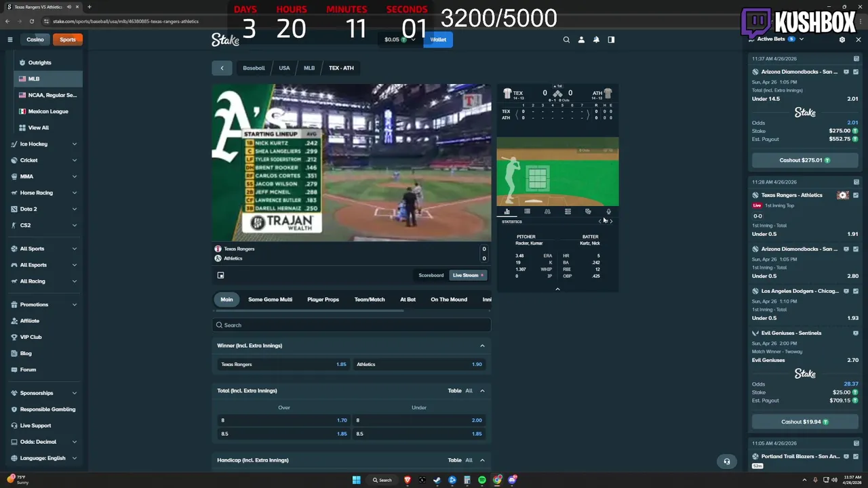Screen dimensions: 868x488
Task: Bet on Over 8 at 1.70
Action: (x=283, y=420)
